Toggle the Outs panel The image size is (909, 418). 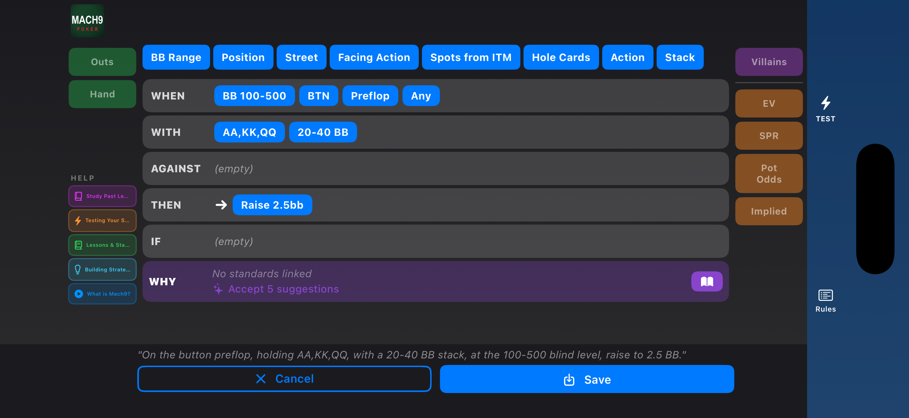pos(102,62)
